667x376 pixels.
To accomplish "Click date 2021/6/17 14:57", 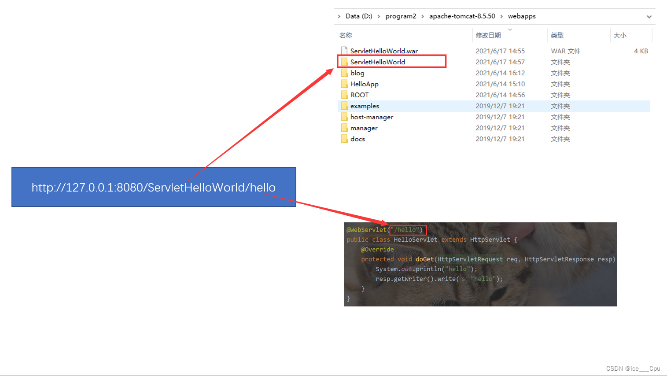I will pyautogui.click(x=500, y=62).
